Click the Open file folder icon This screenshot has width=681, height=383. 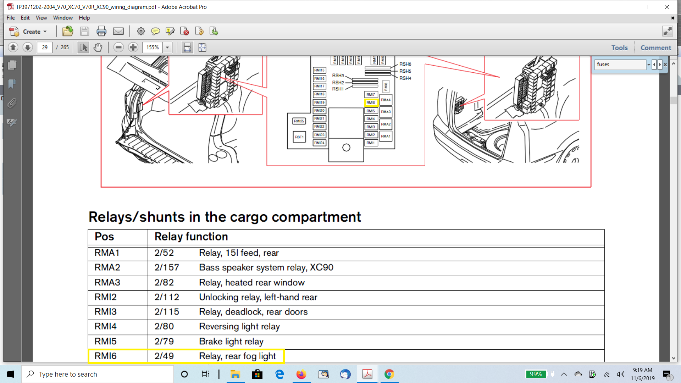(x=67, y=32)
